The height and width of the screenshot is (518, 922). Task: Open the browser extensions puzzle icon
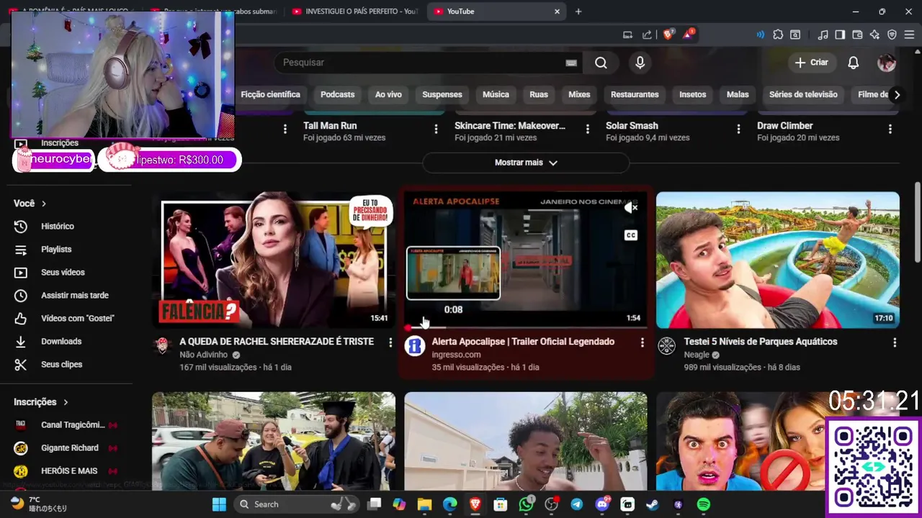click(x=778, y=35)
